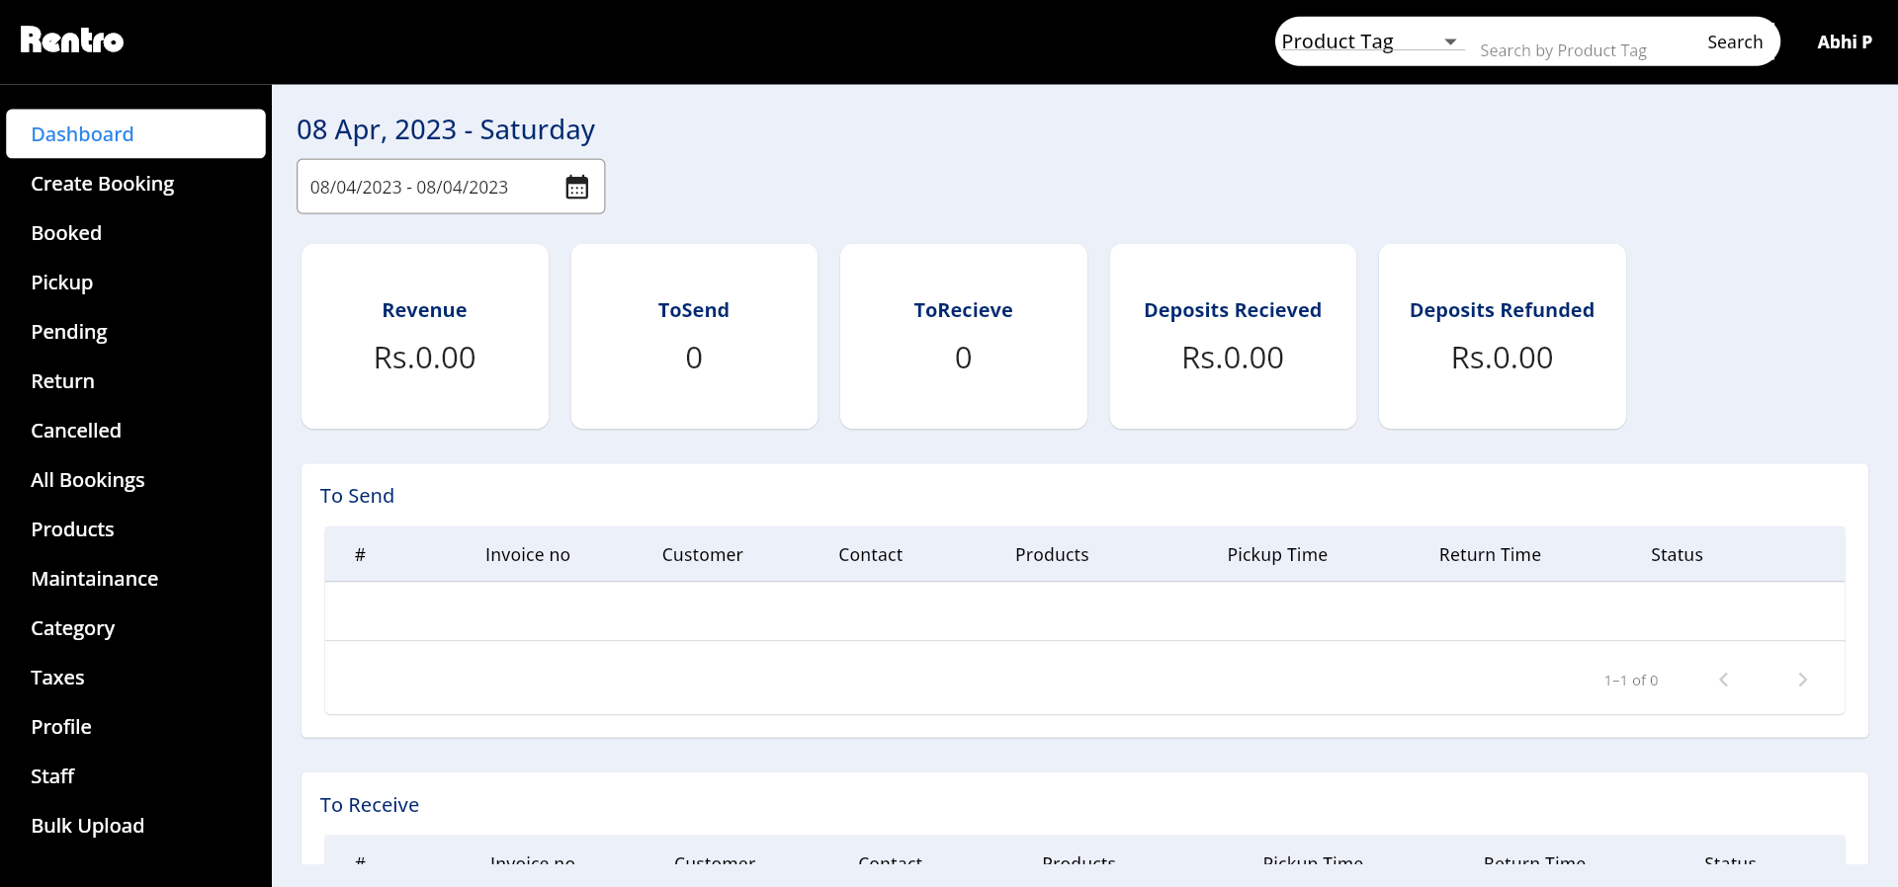
Task: Go to next page in To Send table
Action: click(x=1802, y=680)
